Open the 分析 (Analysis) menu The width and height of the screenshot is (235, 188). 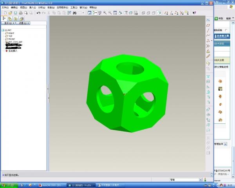point(42,7)
